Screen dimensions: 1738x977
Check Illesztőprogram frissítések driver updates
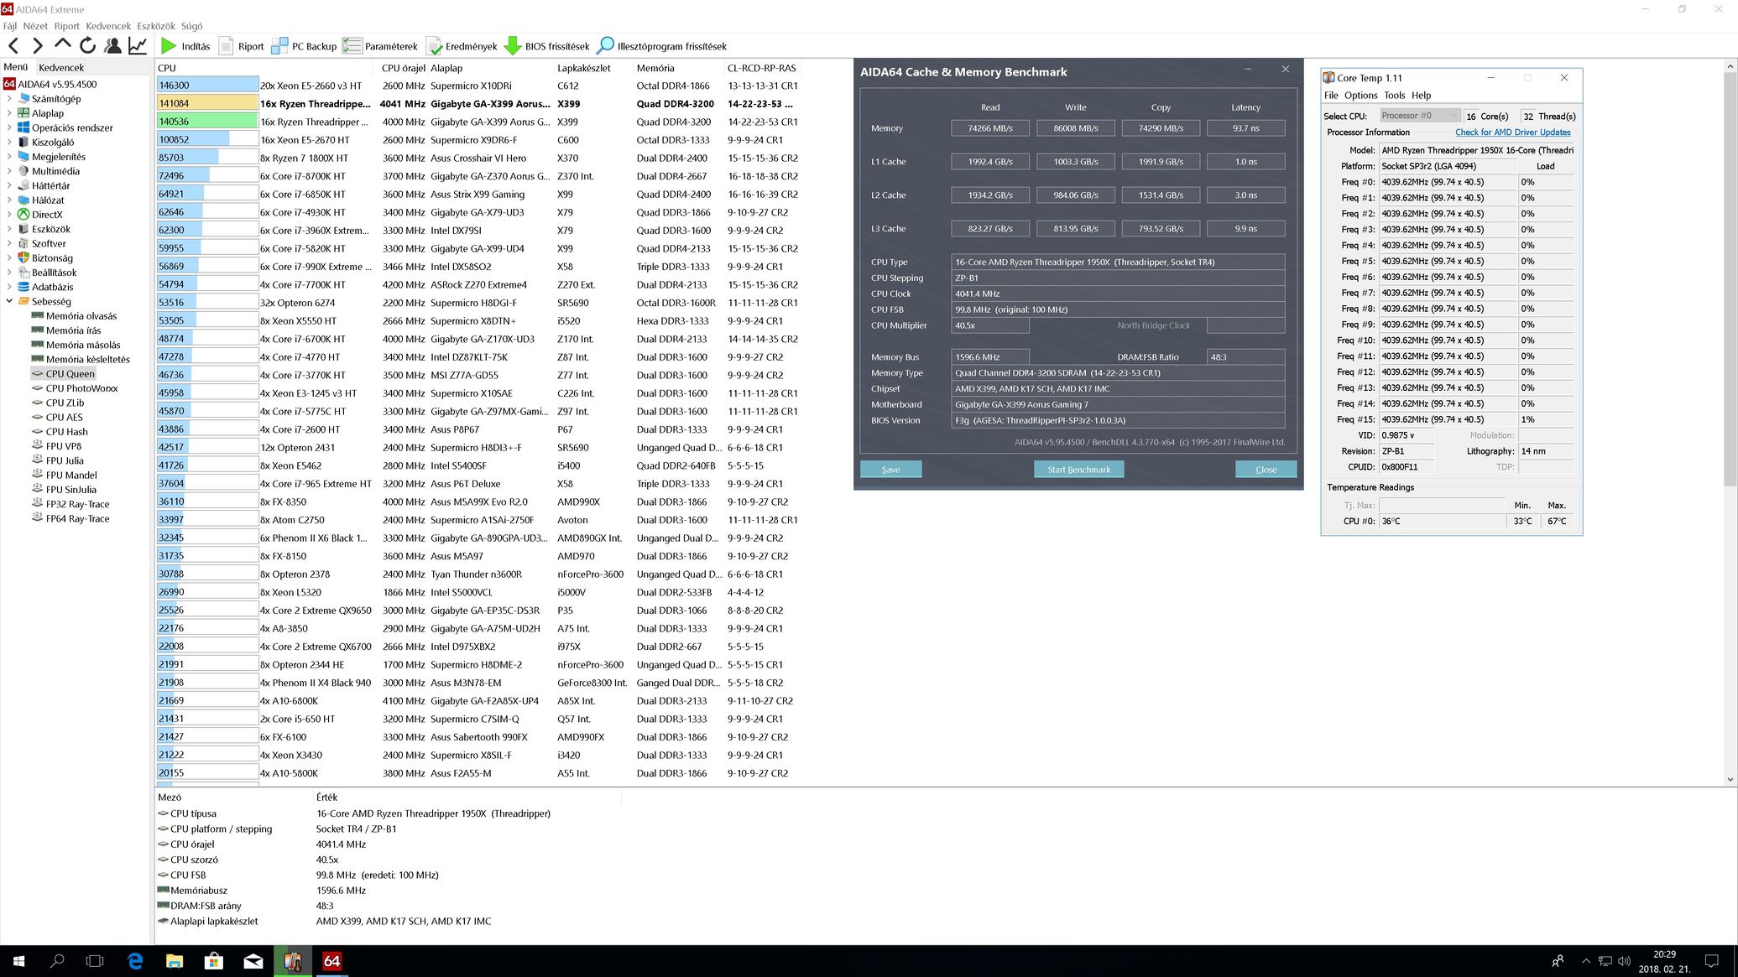click(661, 46)
